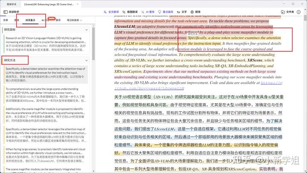Open the 文件夹 folder button

[287, 12]
